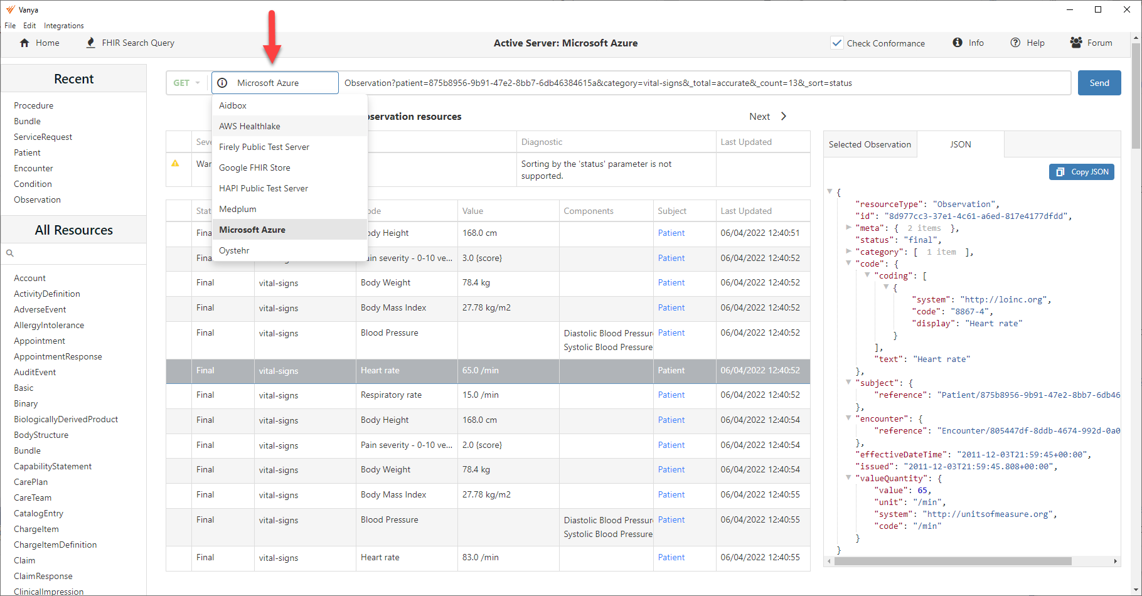Collapse the "code" node in JSON

pos(848,263)
